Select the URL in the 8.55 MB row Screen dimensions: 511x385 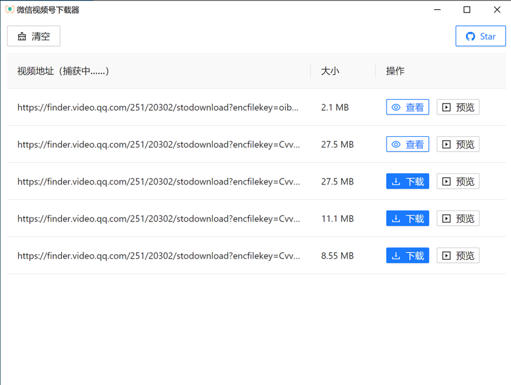point(159,256)
